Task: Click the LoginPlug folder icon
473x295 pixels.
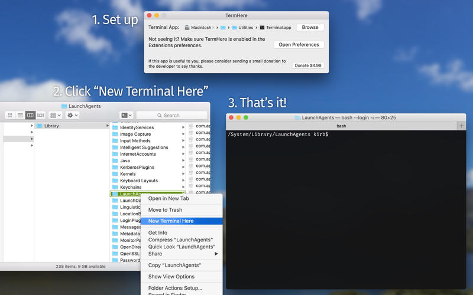Action: click(x=115, y=220)
